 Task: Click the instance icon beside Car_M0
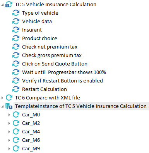pos(16,115)
